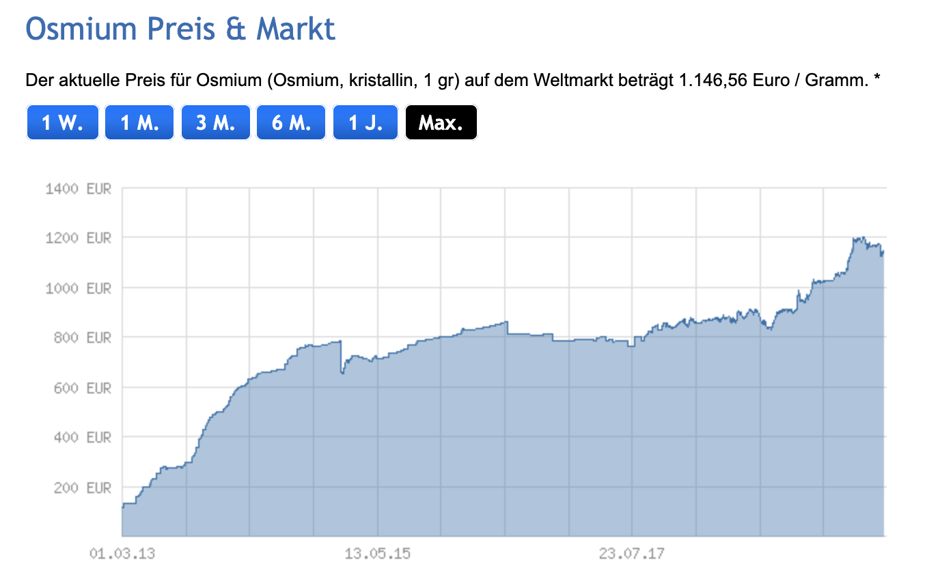Screen dimensions: 925x582
Task: Click the 1400 EUR y-axis label
Action: 78,189
